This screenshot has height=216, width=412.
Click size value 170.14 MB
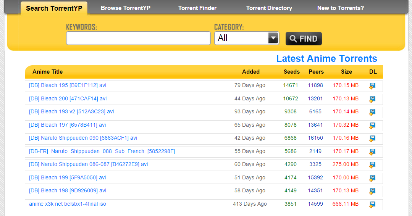coord(346,111)
